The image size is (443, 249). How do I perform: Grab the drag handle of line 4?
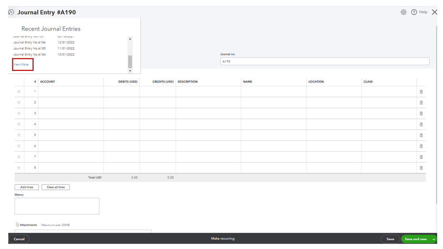point(19,124)
